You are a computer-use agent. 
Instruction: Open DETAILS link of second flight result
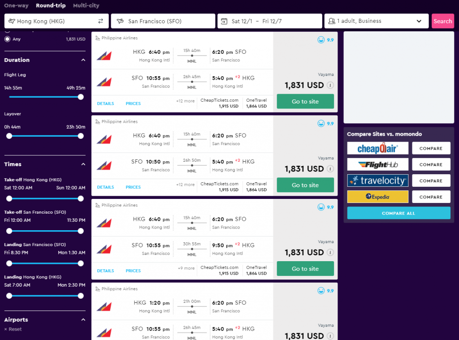[105, 187]
